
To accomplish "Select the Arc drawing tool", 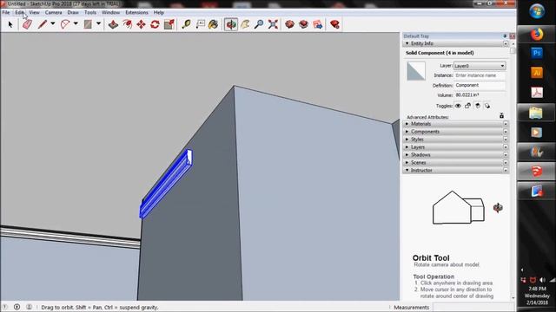I will click(x=65, y=24).
